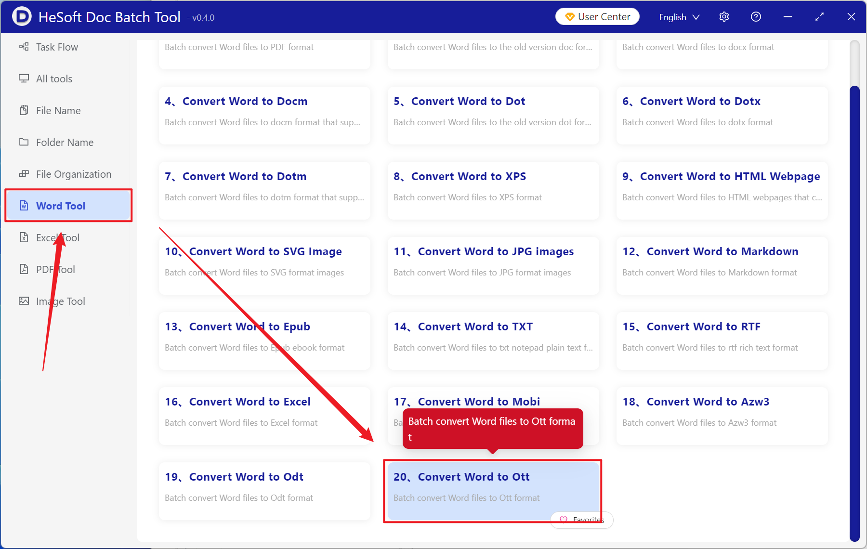Image resolution: width=867 pixels, height=549 pixels.
Task: Click the Task Flow sidebar icon
Action: pos(24,47)
